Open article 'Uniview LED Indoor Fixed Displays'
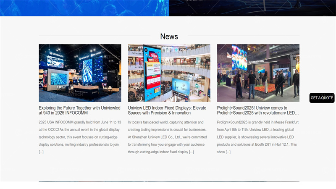 pos(167,110)
